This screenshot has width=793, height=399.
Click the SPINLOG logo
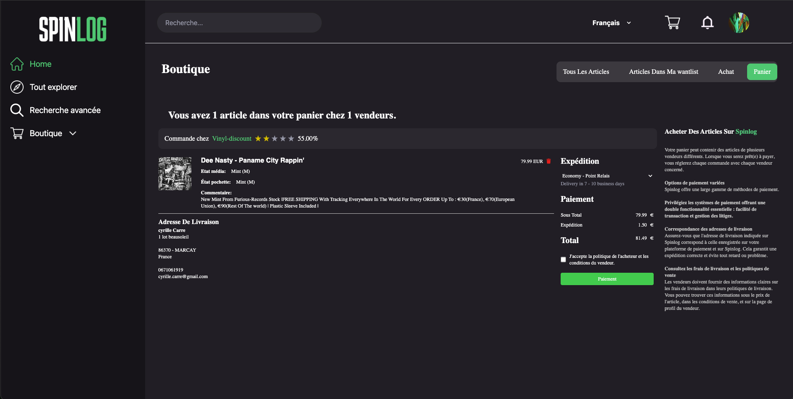tap(73, 29)
